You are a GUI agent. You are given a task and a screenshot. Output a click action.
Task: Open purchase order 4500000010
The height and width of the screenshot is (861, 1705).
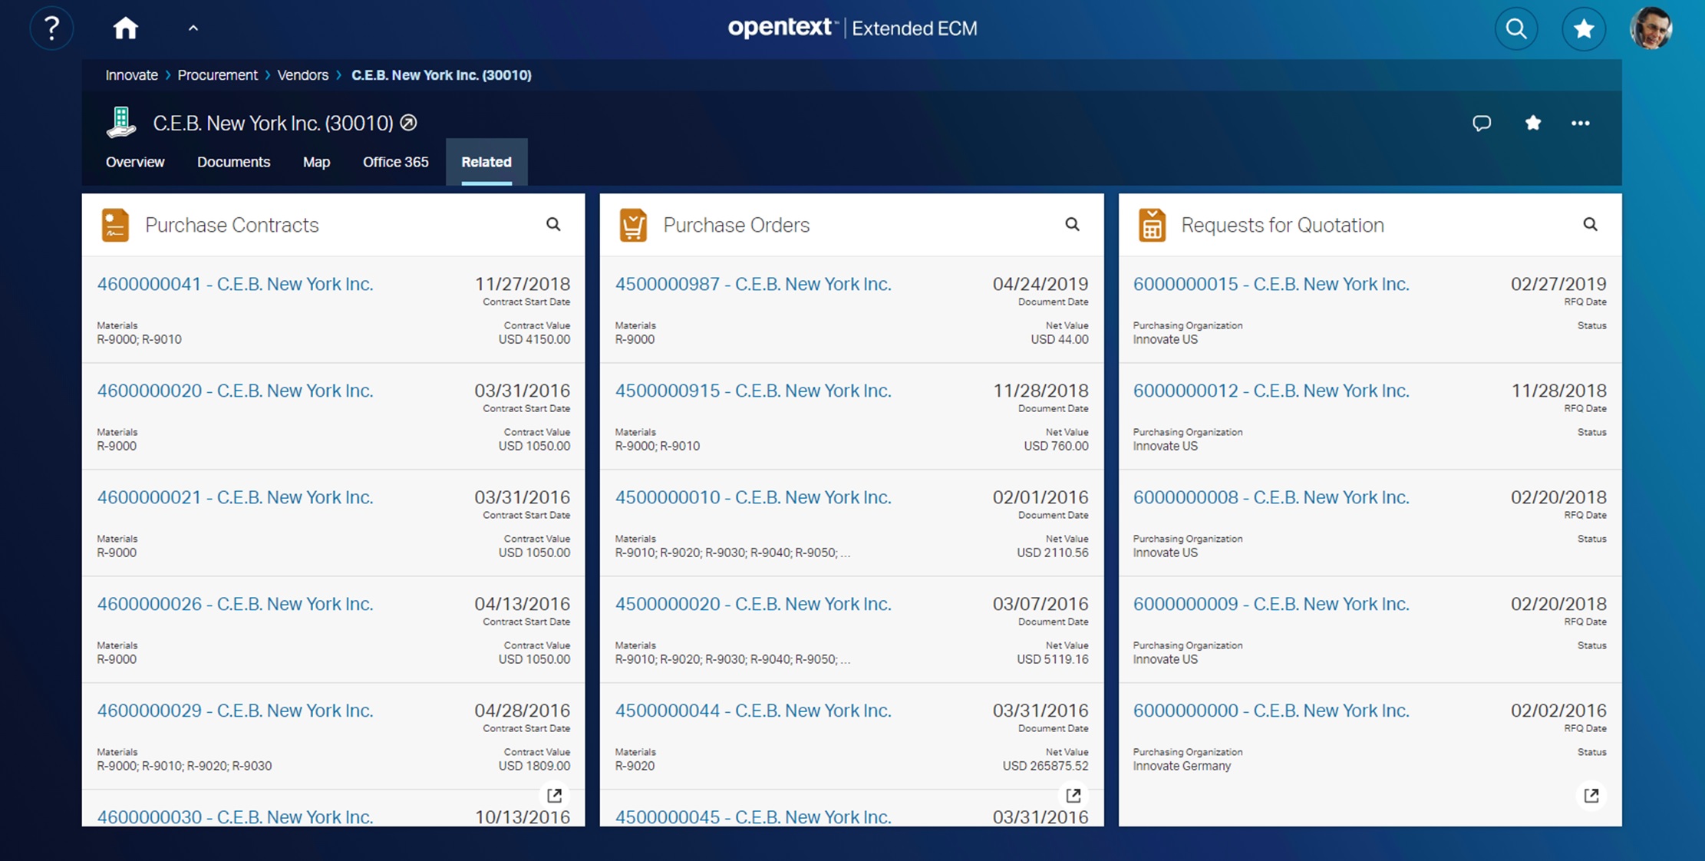[753, 497]
